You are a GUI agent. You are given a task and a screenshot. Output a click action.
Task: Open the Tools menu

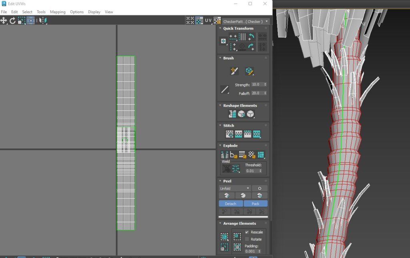(41, 12)
